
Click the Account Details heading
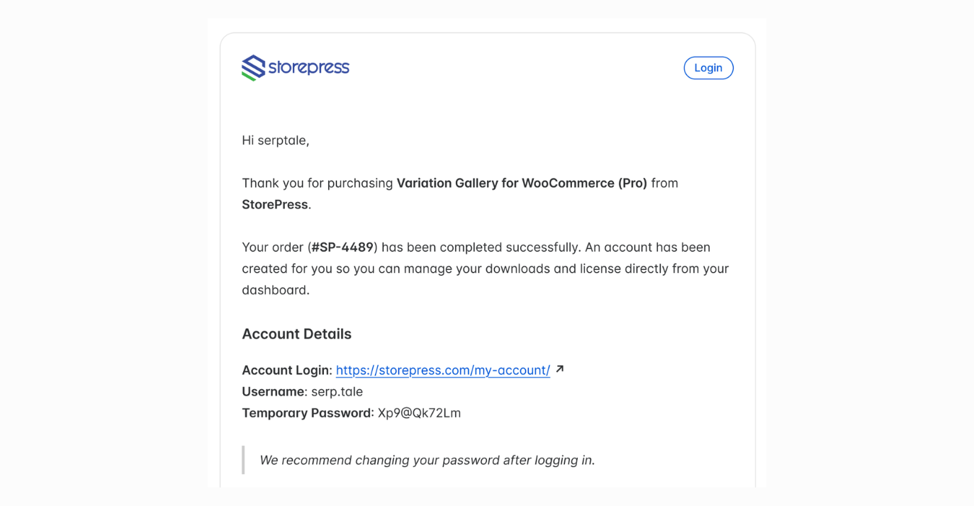[x=296, y=333]
